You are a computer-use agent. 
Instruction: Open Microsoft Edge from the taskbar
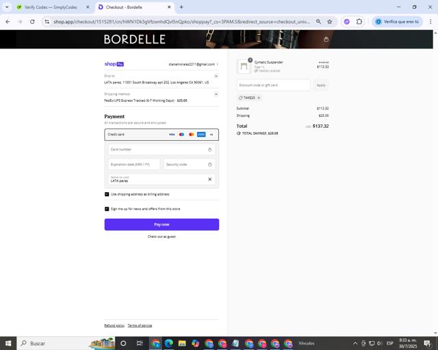(169, 343)
